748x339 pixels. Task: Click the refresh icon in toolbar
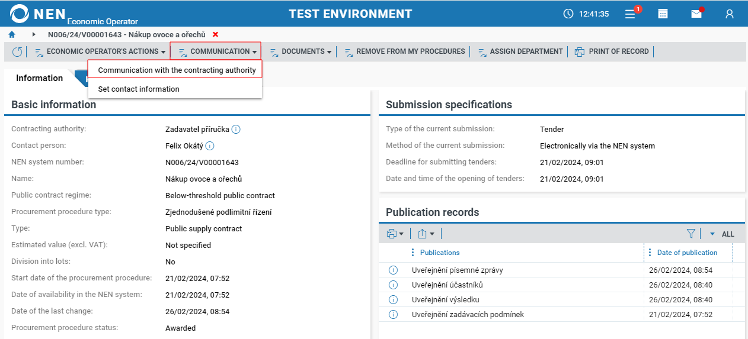[17, 52]
